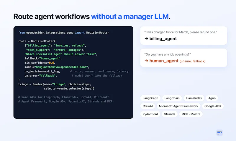Image resolution: width=236 pixels, height=141 pixels.
Task: Click the "billing_agent": "invoices, refunds" code line
Action: tap(55, 46)
